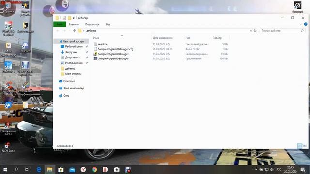Open the Главная ribbon tab

click(74, 24)
